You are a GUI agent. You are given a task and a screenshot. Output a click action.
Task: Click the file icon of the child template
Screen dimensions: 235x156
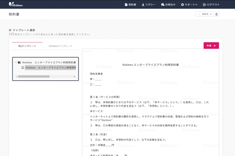click(23, 67)
